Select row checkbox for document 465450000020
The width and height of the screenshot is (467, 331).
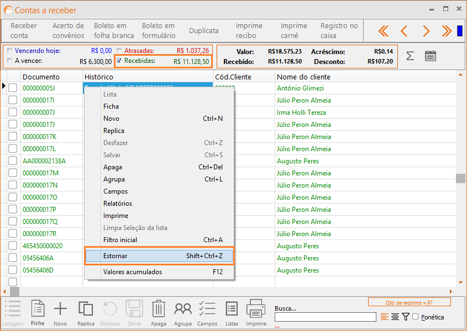point(12,246)
